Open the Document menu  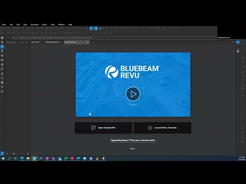(x=35, y=25)
